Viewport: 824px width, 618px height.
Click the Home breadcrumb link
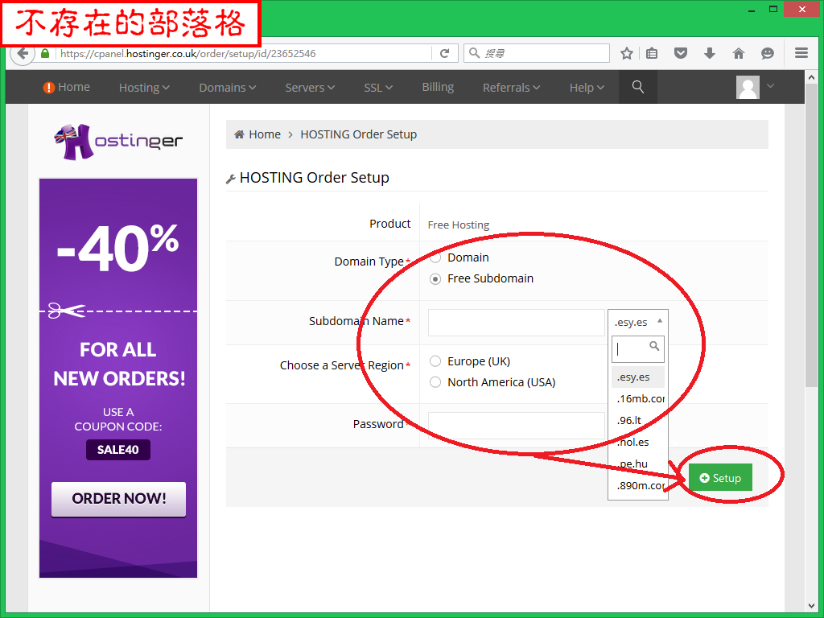tap(264, 134)
